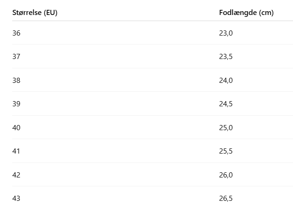Select the size 36 cell
Image resolution: width=293 pixels, height=221 pixels.
coord(16,33)
